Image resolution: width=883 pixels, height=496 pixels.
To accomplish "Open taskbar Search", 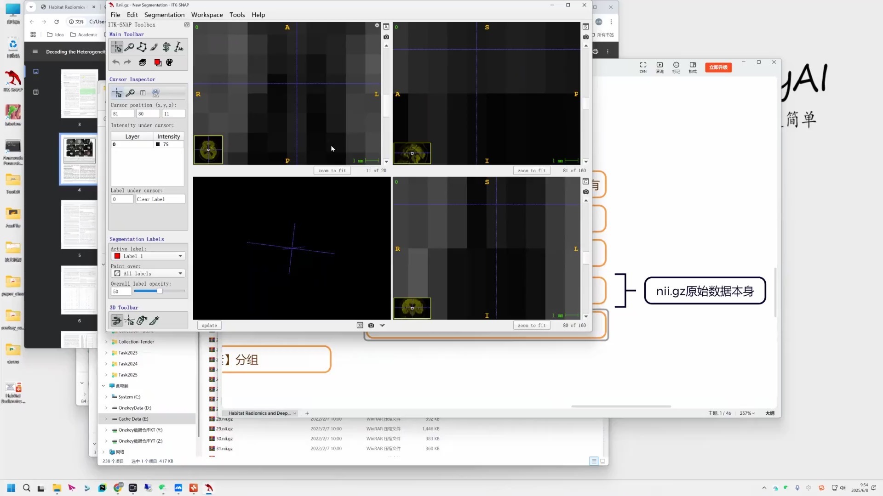I will tap(27, 488).
